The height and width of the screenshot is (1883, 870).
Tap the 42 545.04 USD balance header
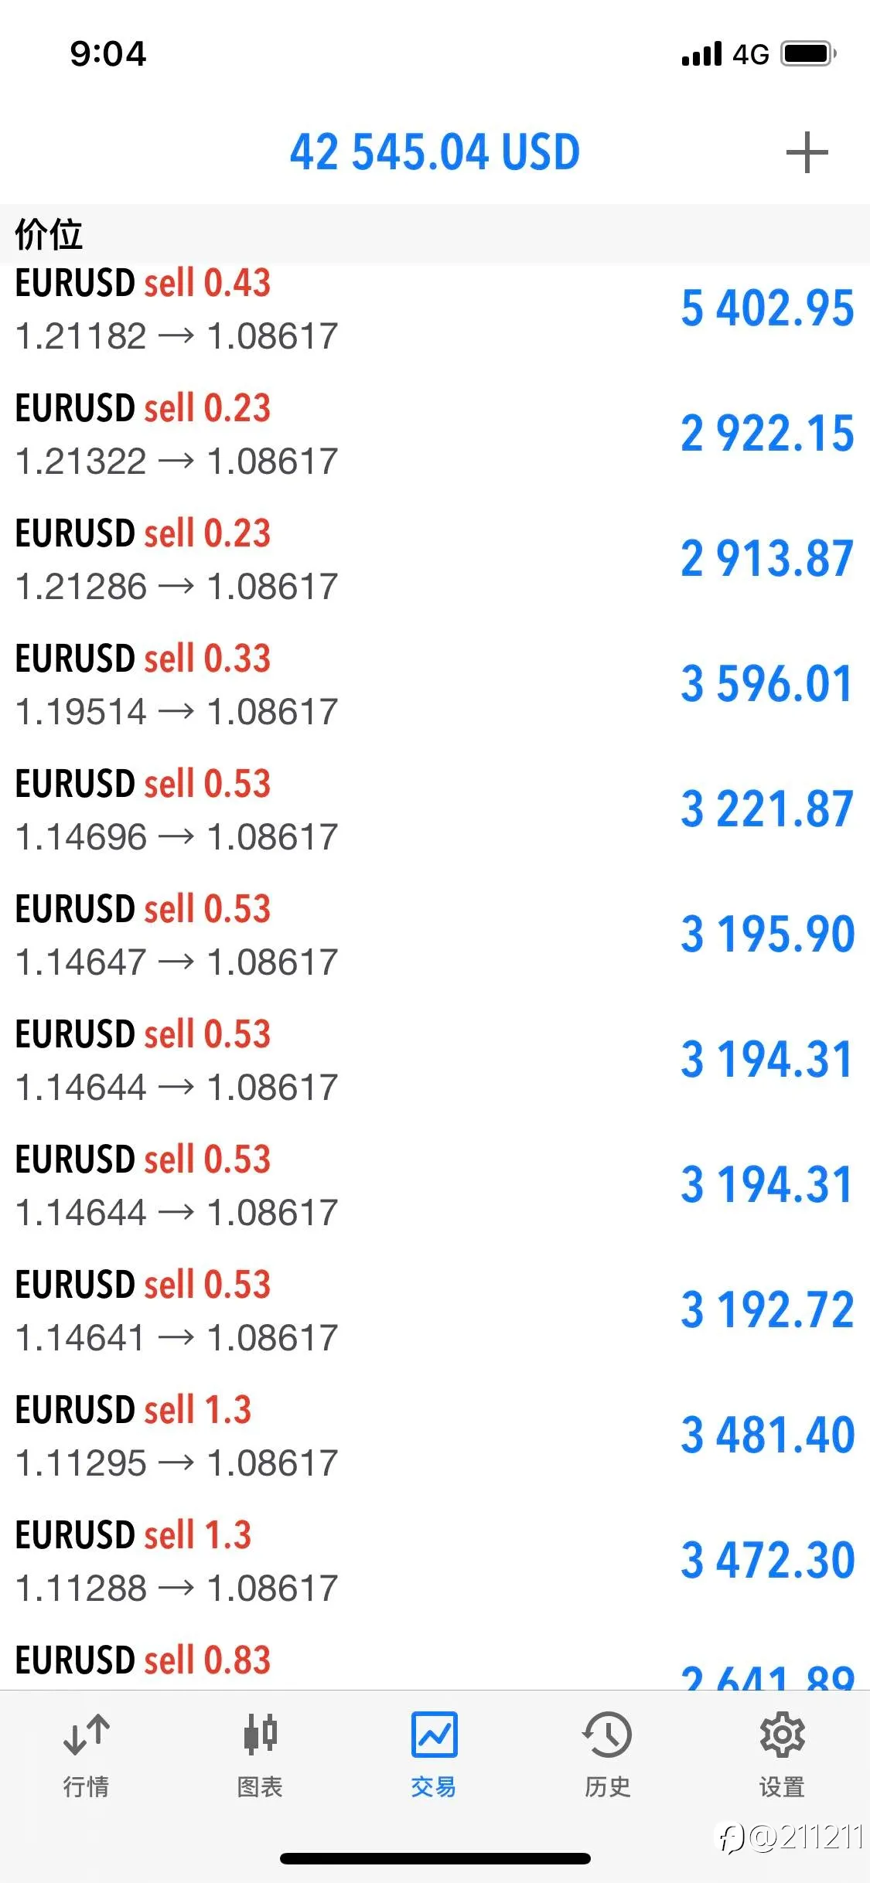click(x=435, y=152)
